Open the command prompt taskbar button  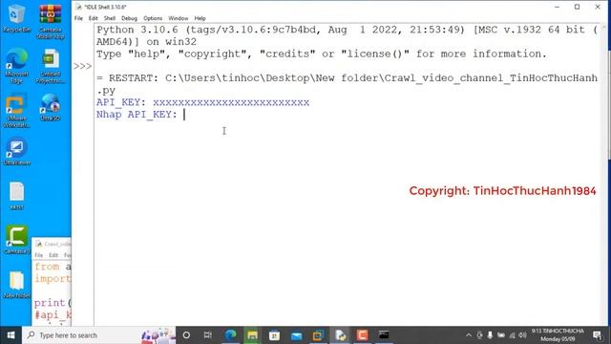click(384, 335)
